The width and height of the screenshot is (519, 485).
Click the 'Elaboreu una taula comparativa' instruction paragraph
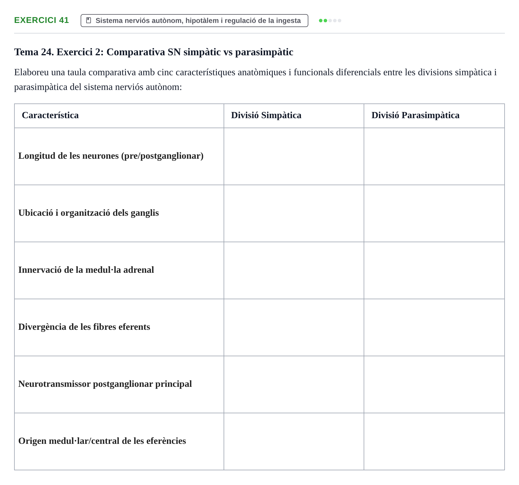click(255, 80)
